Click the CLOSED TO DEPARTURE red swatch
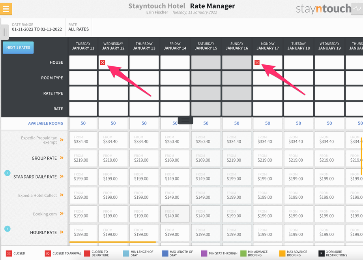 pyautogui.click(x=87, y=253)
